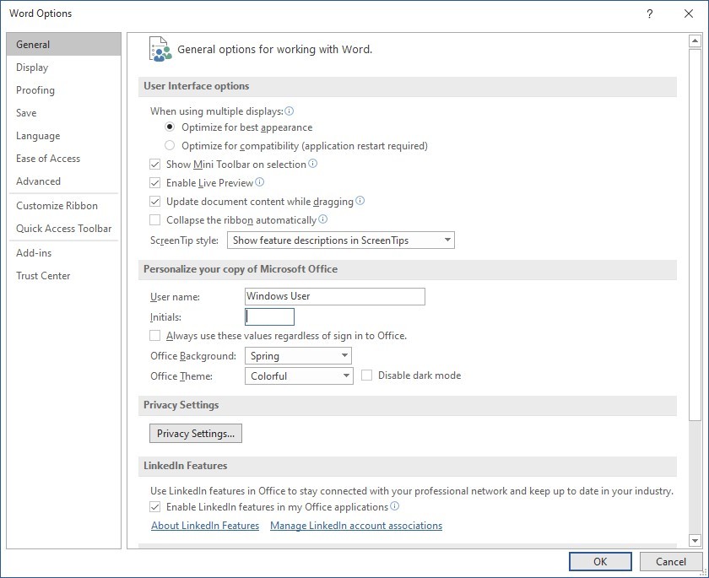Image resolution: width=709 pixels, height=578 pixels.
Task: Open the Trust Center category
Action: click(64, 276)
